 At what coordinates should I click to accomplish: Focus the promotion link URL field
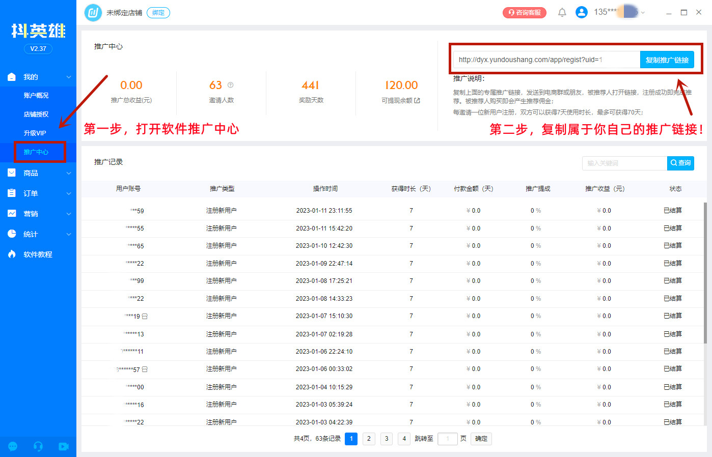pyautogui.click(x=546, y=60)
